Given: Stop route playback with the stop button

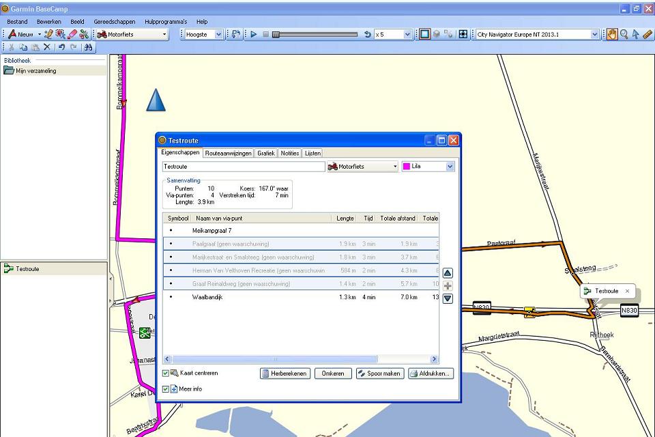Looking at the screenshot, I should [265, 34].
